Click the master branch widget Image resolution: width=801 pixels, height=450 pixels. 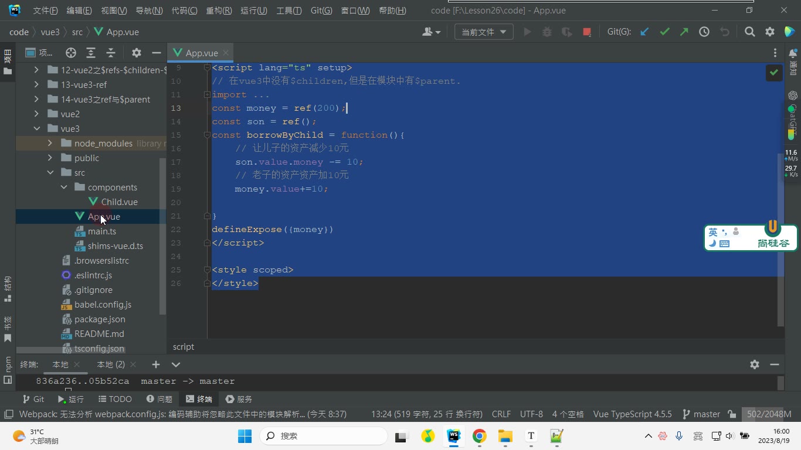tap(701, 414)
